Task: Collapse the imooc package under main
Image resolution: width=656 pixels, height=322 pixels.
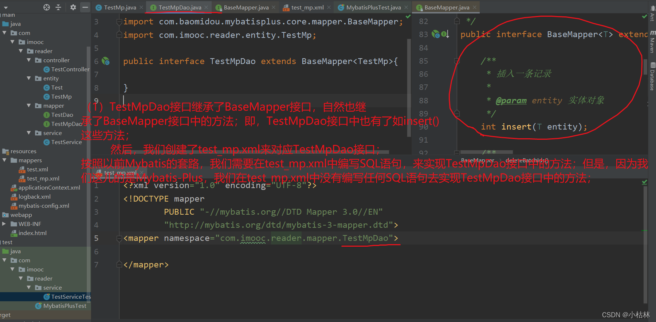Action: [13, 42]
